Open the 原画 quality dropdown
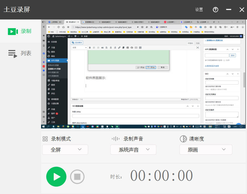Screen dimensions: 247x194 (206, 150)
